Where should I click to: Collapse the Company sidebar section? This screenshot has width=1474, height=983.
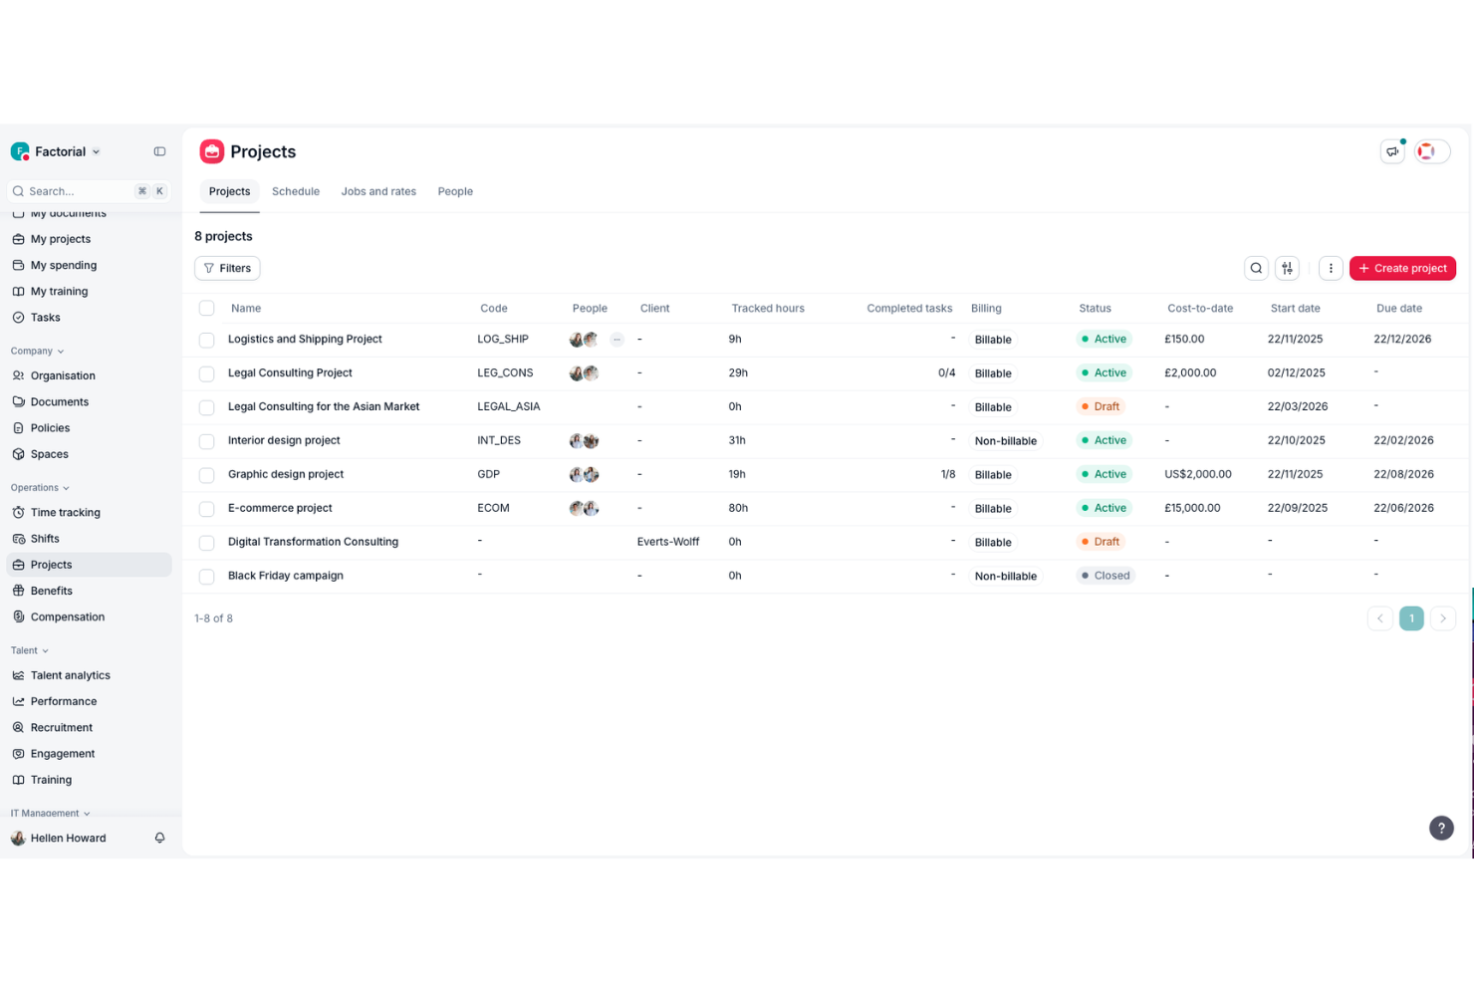63,351
